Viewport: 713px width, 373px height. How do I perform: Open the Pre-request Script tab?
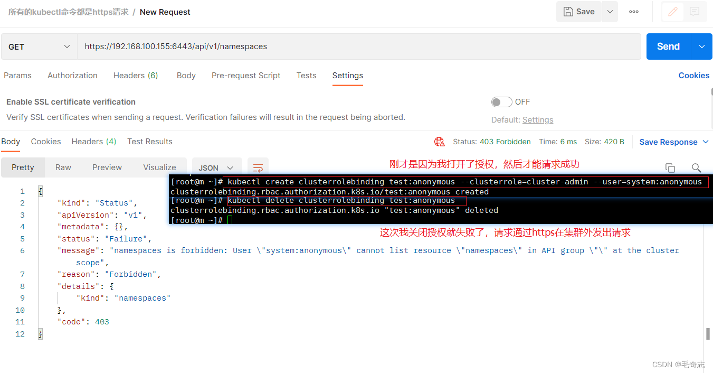pos(246,76)
